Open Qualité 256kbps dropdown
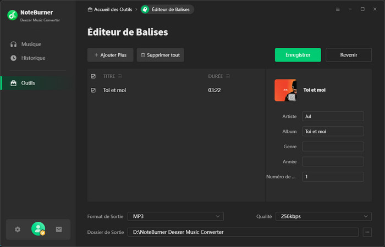The height and width of the screenshot is (247, 385). coord(323,216)
